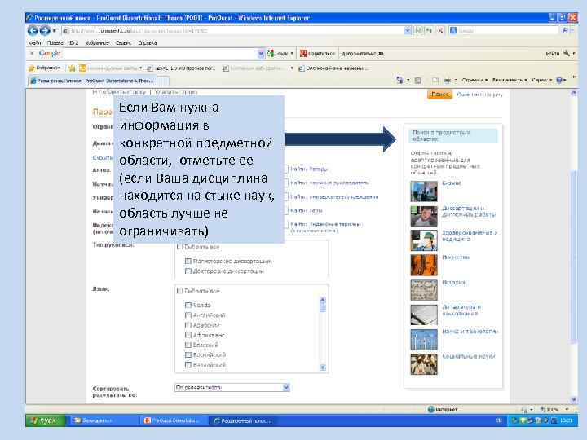Click the Искусство subject area link
This screenshot has height=440, width=587.
(x=455, y=257)
